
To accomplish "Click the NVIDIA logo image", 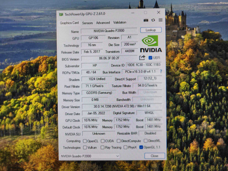I will [151, 44].
